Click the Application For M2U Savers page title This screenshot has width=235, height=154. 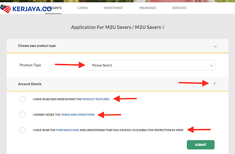coord(117,27)
